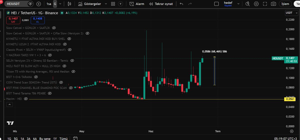This screenshot has height=140, width=300.
Task: Switch range to Tümü
Action: (63, 138)
